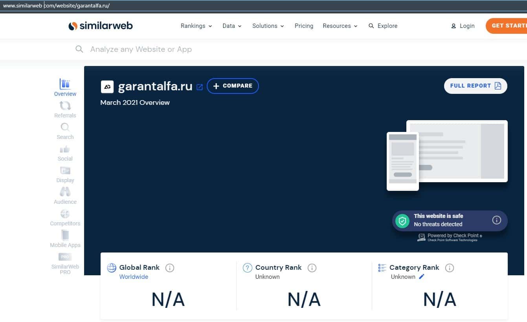This screenshot has width=527, height=322.
Task: Show Country Rank info tooltip
Action: (x=312, y=268)
